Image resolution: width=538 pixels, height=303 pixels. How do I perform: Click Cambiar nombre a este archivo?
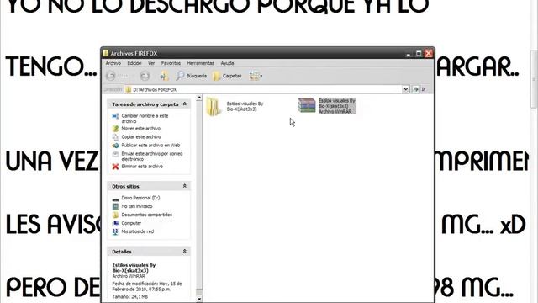[x=145, y=119]
